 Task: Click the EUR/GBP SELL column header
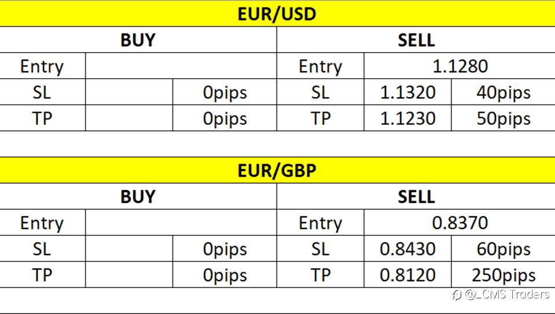coord(416,196)
